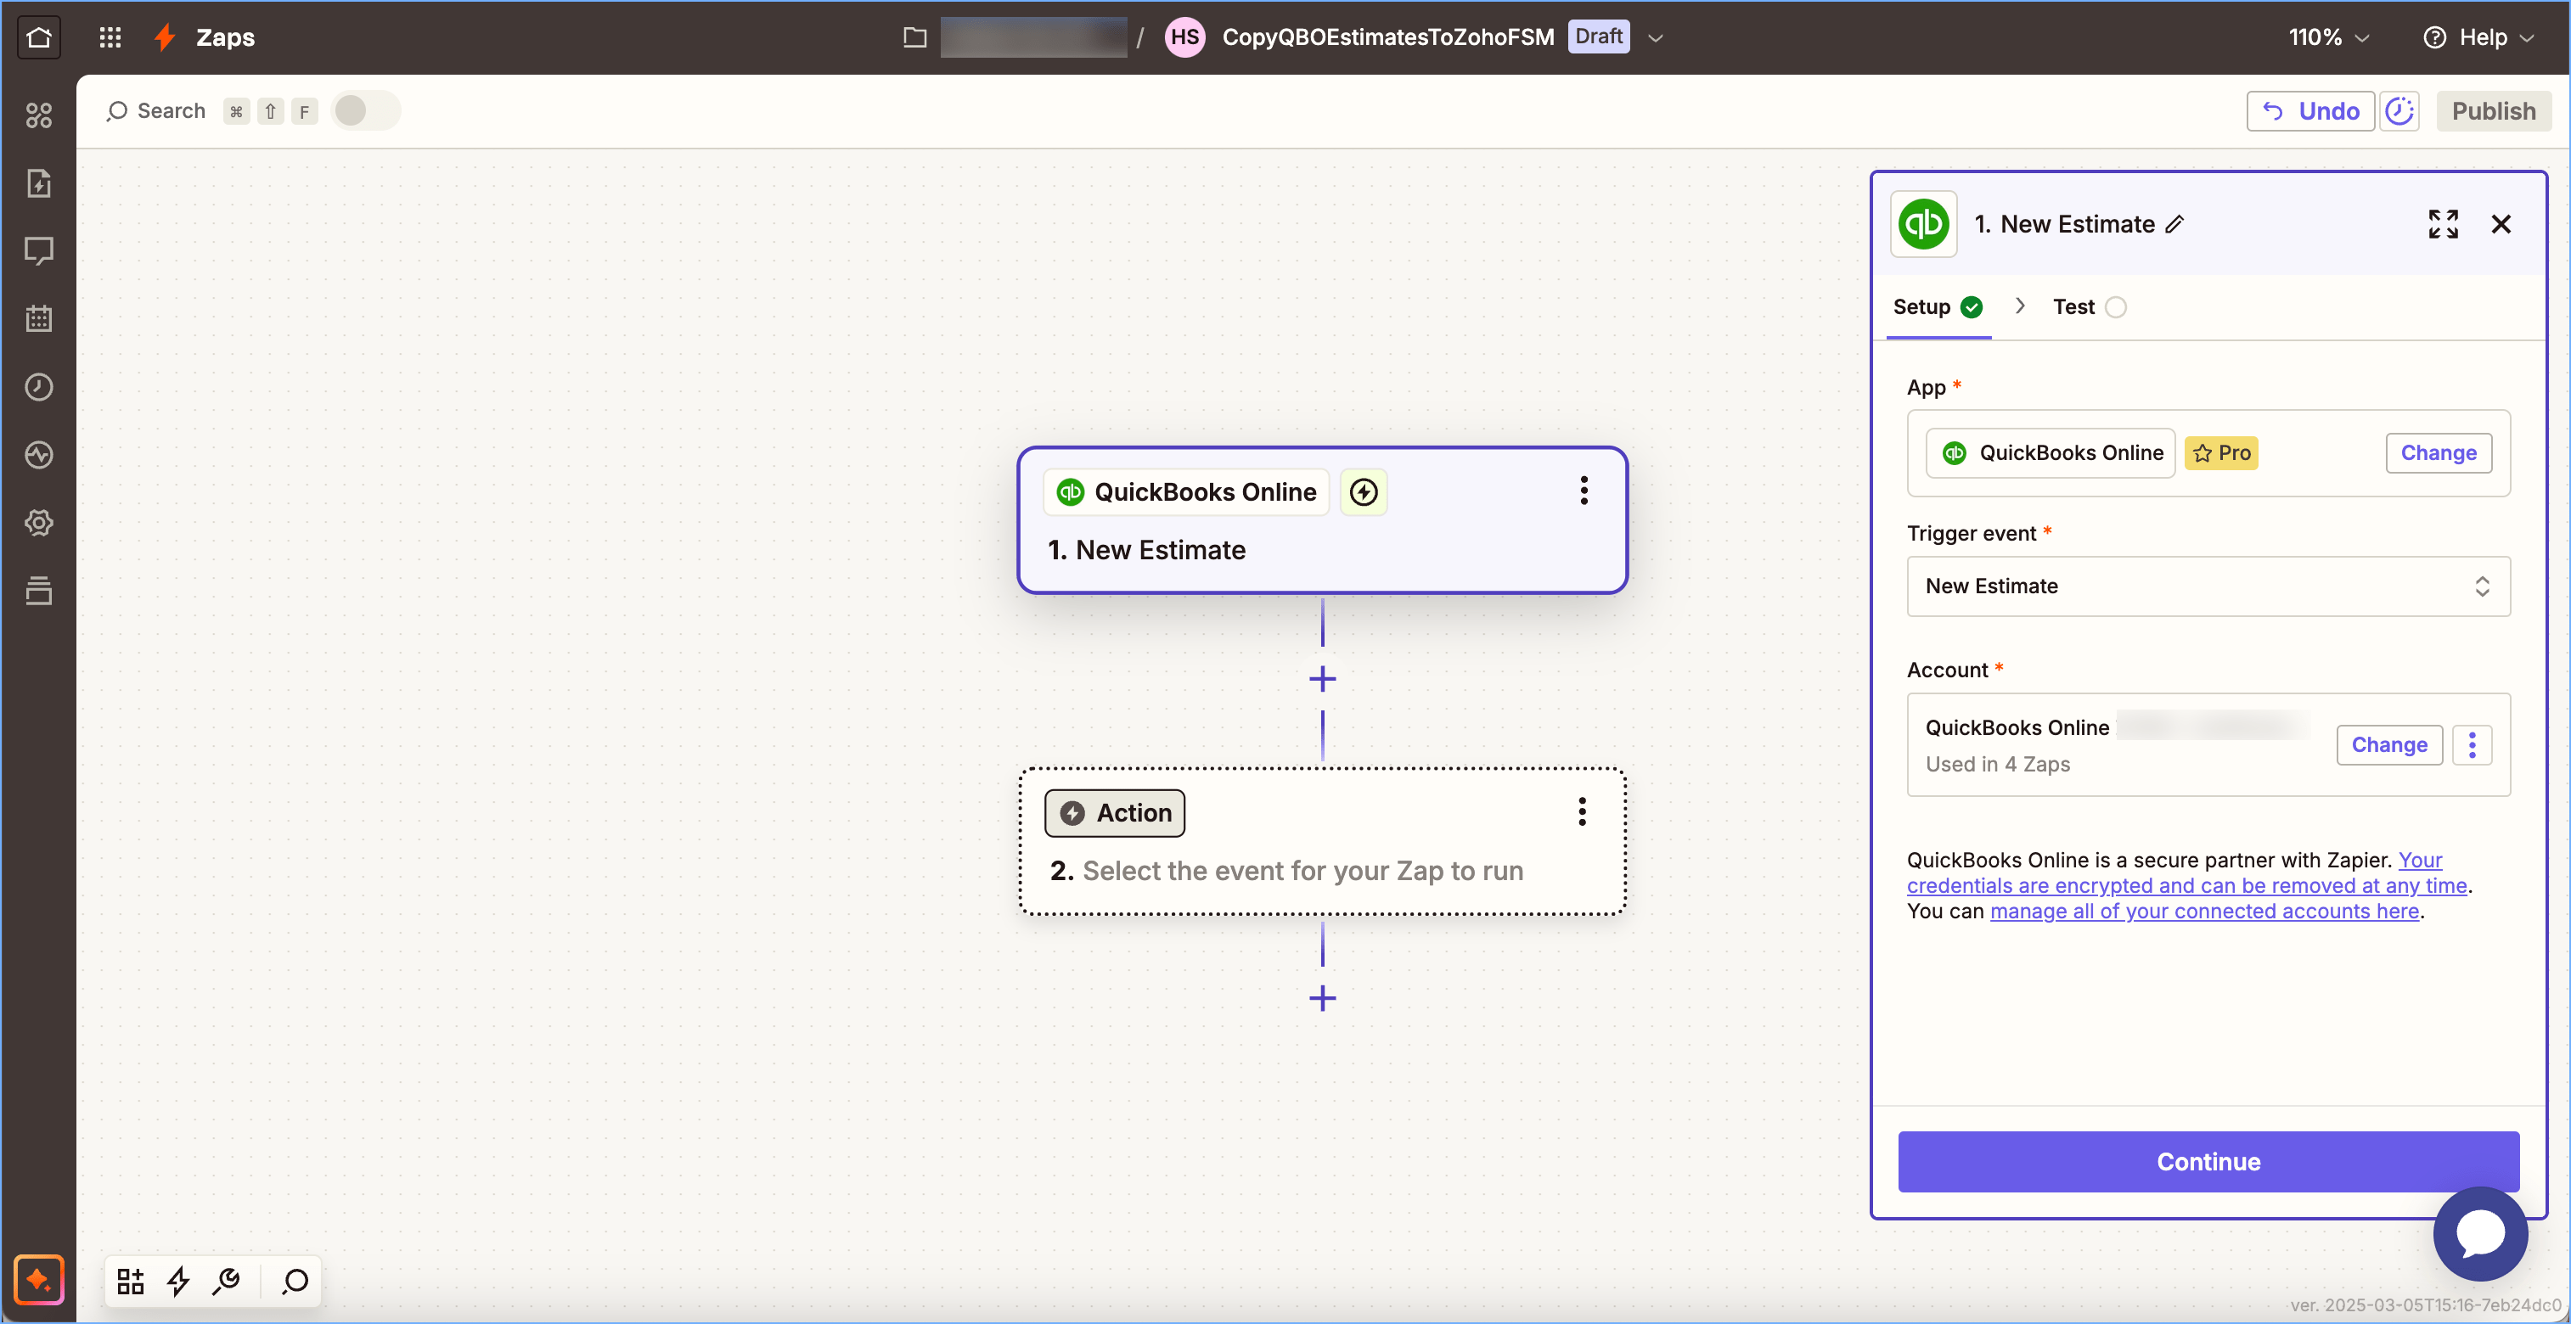Click the comments icon in left sidebar
2571x1324 pixels.
point(39,250)
